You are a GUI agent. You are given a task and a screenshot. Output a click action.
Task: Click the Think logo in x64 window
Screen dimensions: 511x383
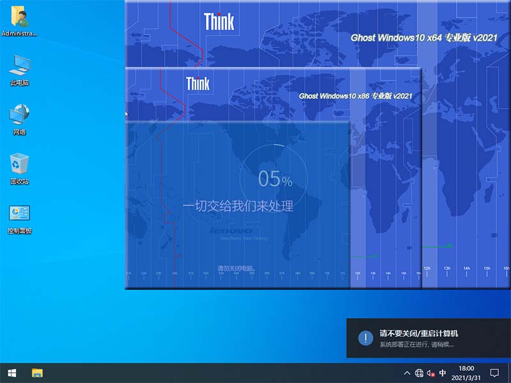[219, 22]
